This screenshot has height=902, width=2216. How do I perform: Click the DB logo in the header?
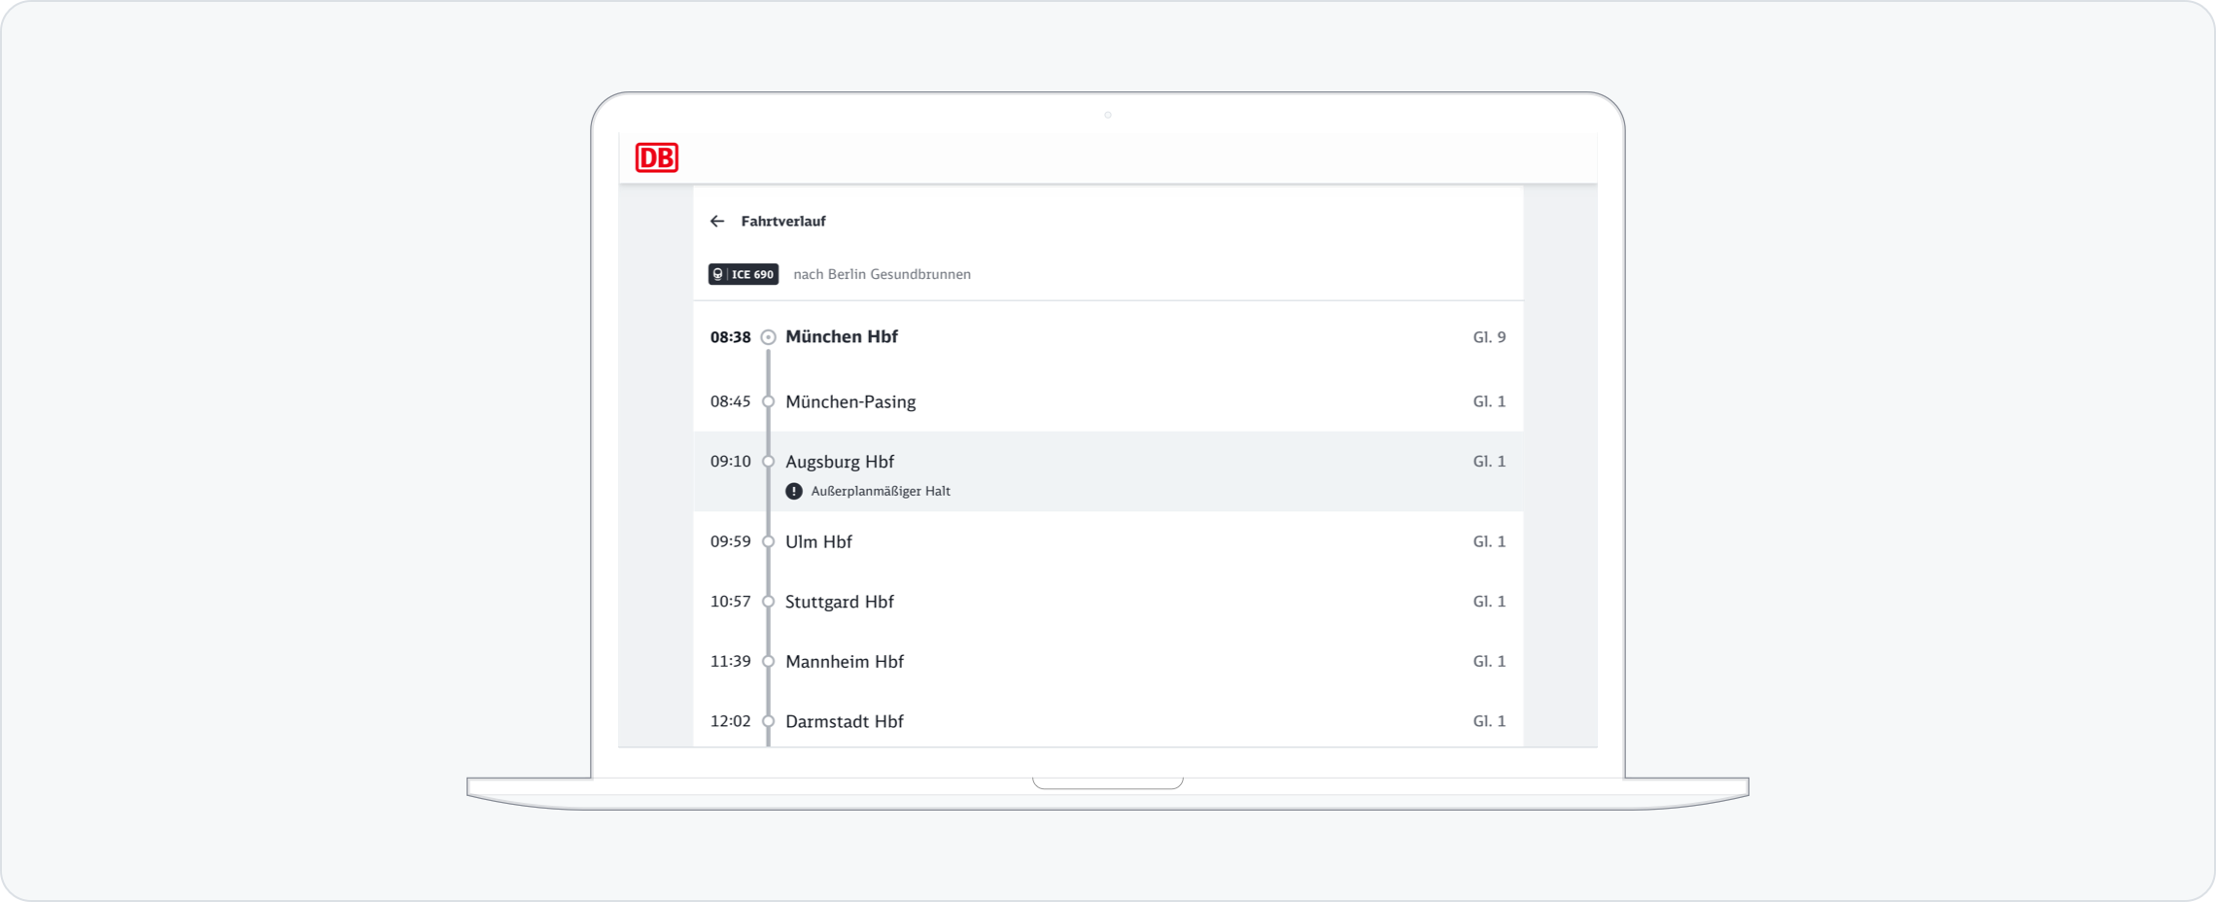click(656, 157)
